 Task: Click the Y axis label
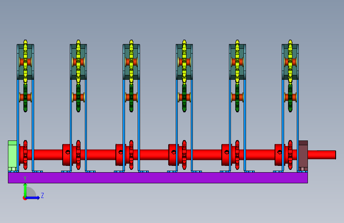(25, 179)
